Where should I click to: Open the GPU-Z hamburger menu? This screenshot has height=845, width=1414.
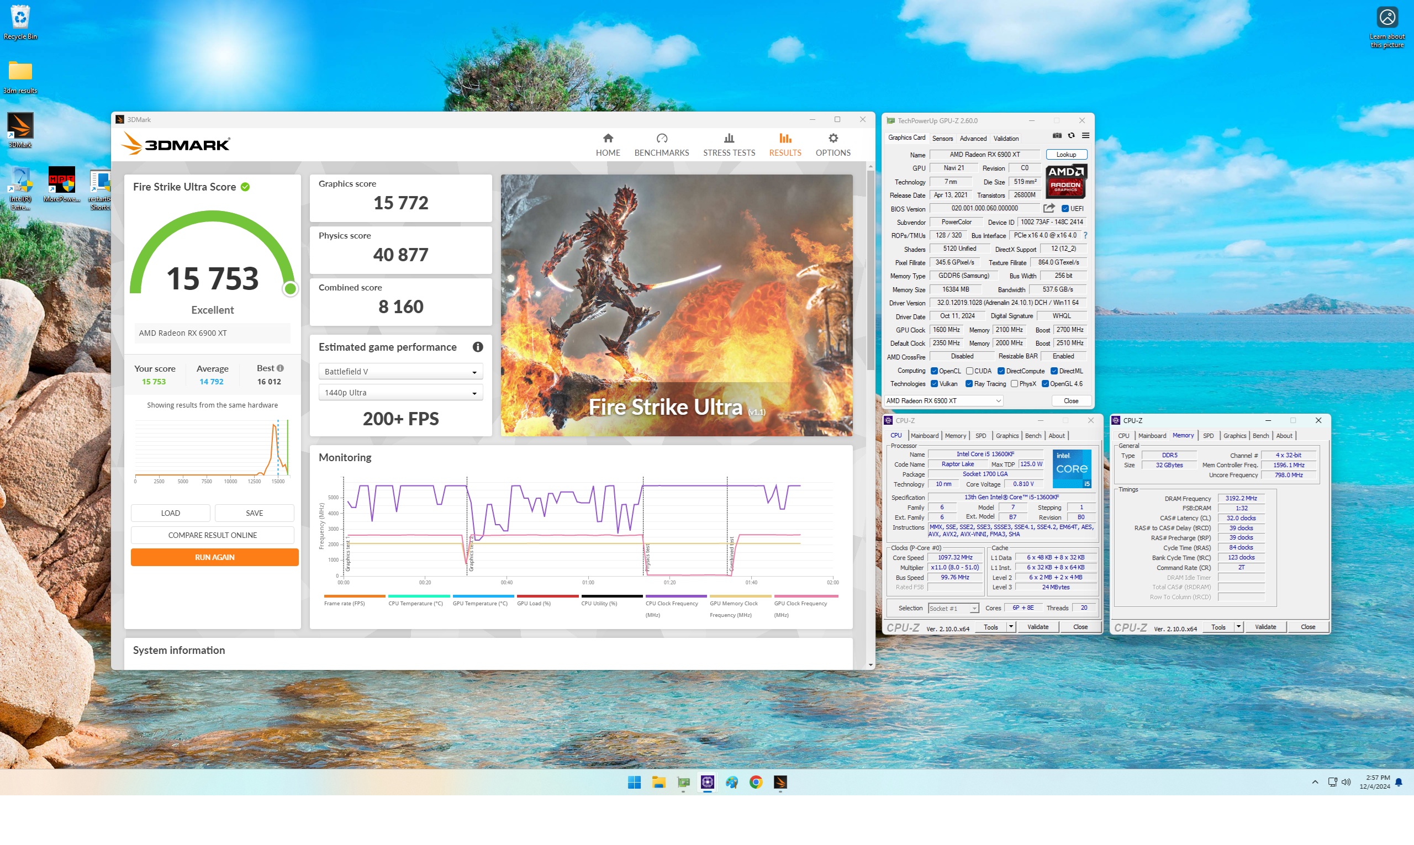1085,135
